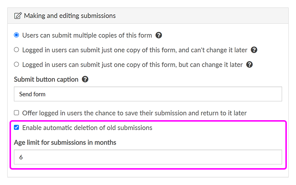296x185 pixels.
Task: Click label text 'Users can submit multiple copies'
Action: coord(87,36)
